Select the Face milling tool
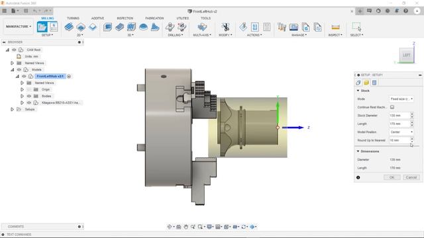Screen dimensions: 424x238 (93, 27)
